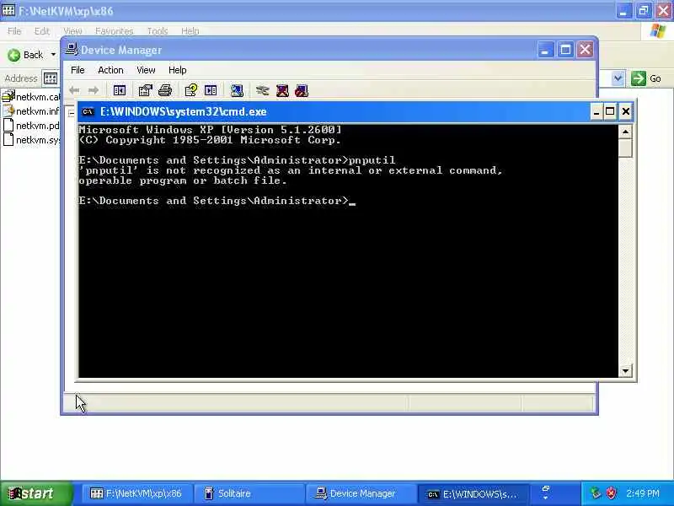This screenshot has width=674, height=506.
Task: Click the red security shield tray icon
Action: (611, 493)
